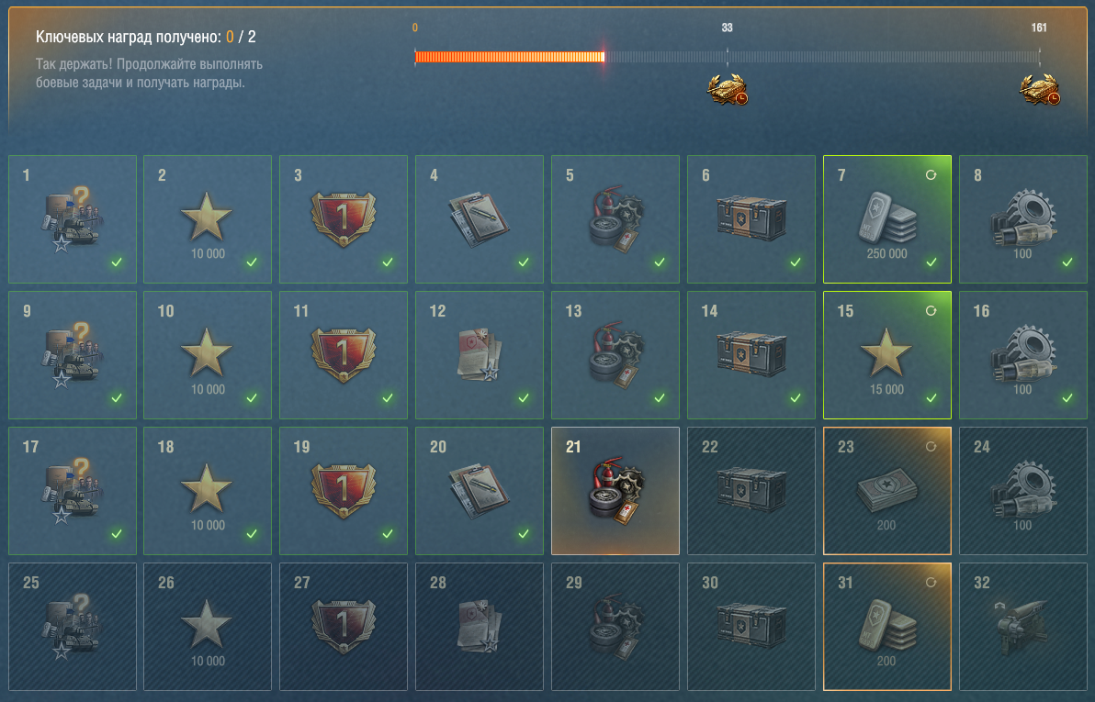The height and width of the screenshot is (702, 1095).
Task: Select the 15 000 star reward in tile 15
Action: 886,355
